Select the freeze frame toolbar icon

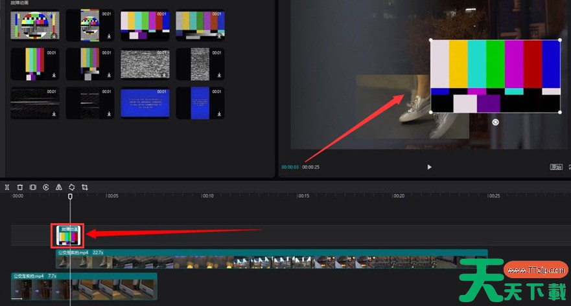pos(33,187)
